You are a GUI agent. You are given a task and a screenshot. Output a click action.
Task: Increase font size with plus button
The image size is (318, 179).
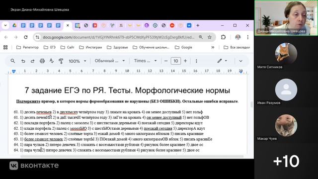coord(185,61)
